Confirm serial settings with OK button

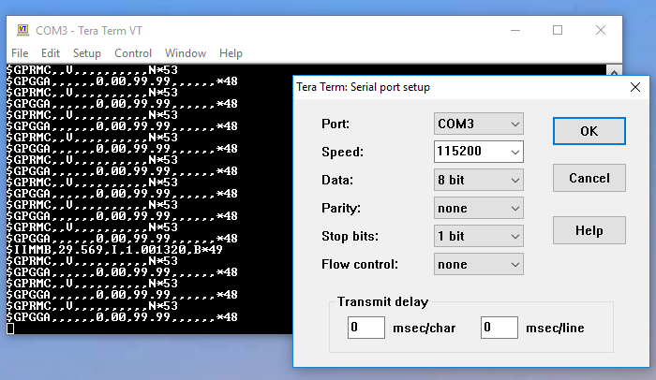[589, 131]
